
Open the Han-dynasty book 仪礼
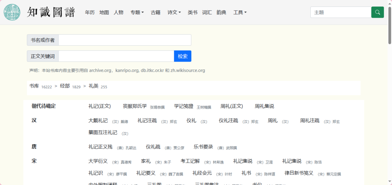pyautogui.click(x=191, y=121)
